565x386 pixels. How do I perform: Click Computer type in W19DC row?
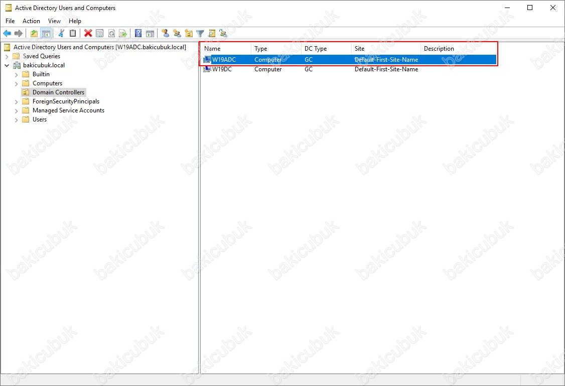tap(268, 69)
